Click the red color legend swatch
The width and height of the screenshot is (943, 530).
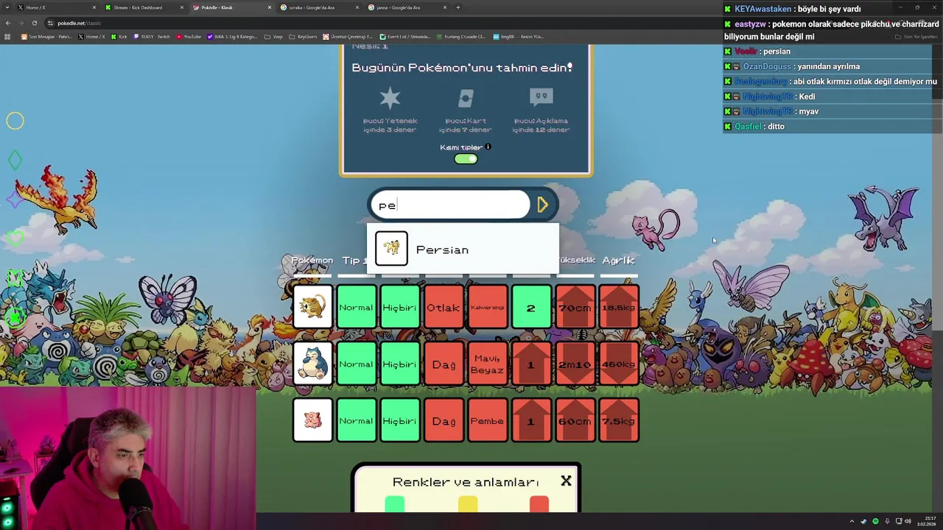tap(539, 504)
